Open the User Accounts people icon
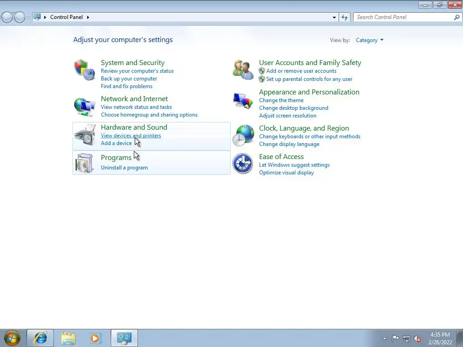This screenshot has width=463, height=347. click(x=243, y=70)
